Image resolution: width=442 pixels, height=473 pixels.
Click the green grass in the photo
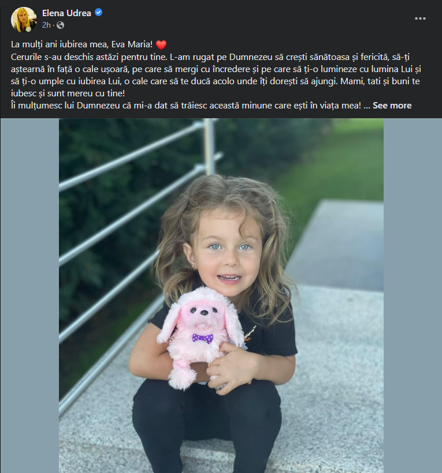[x=347, y=167]
